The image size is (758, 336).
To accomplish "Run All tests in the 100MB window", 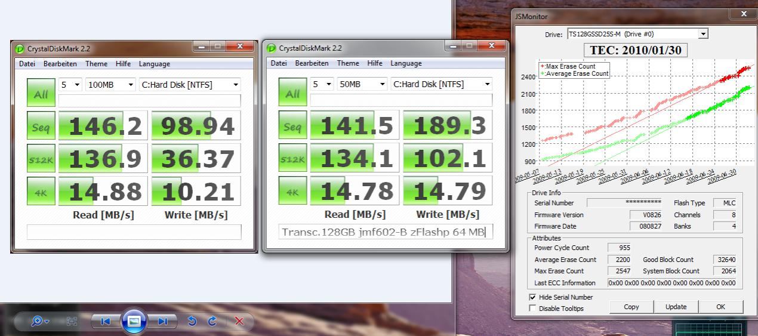I will tap(41, 93).
